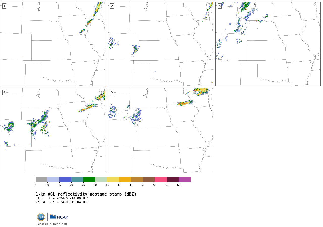Click the NCAR logo
Viewport: 323px width, 227px height.
click(x=59, y=217)
